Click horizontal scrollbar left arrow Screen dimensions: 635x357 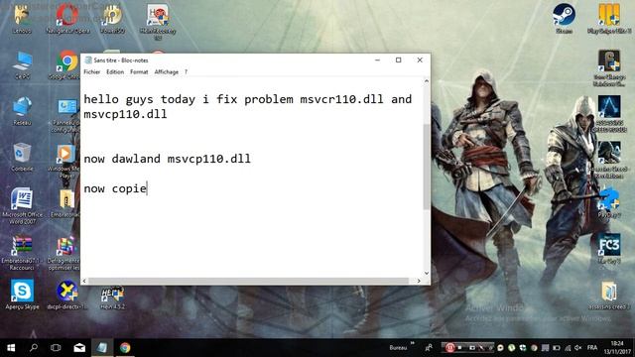[84, 281]
